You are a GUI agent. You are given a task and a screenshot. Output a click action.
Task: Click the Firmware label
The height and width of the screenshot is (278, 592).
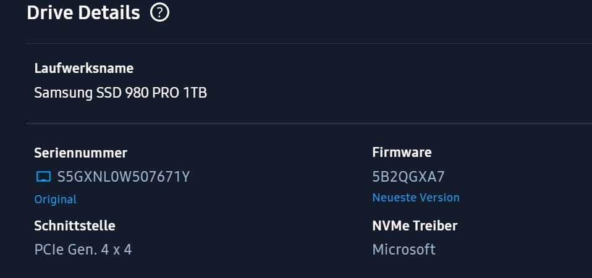tap(402, 153)
